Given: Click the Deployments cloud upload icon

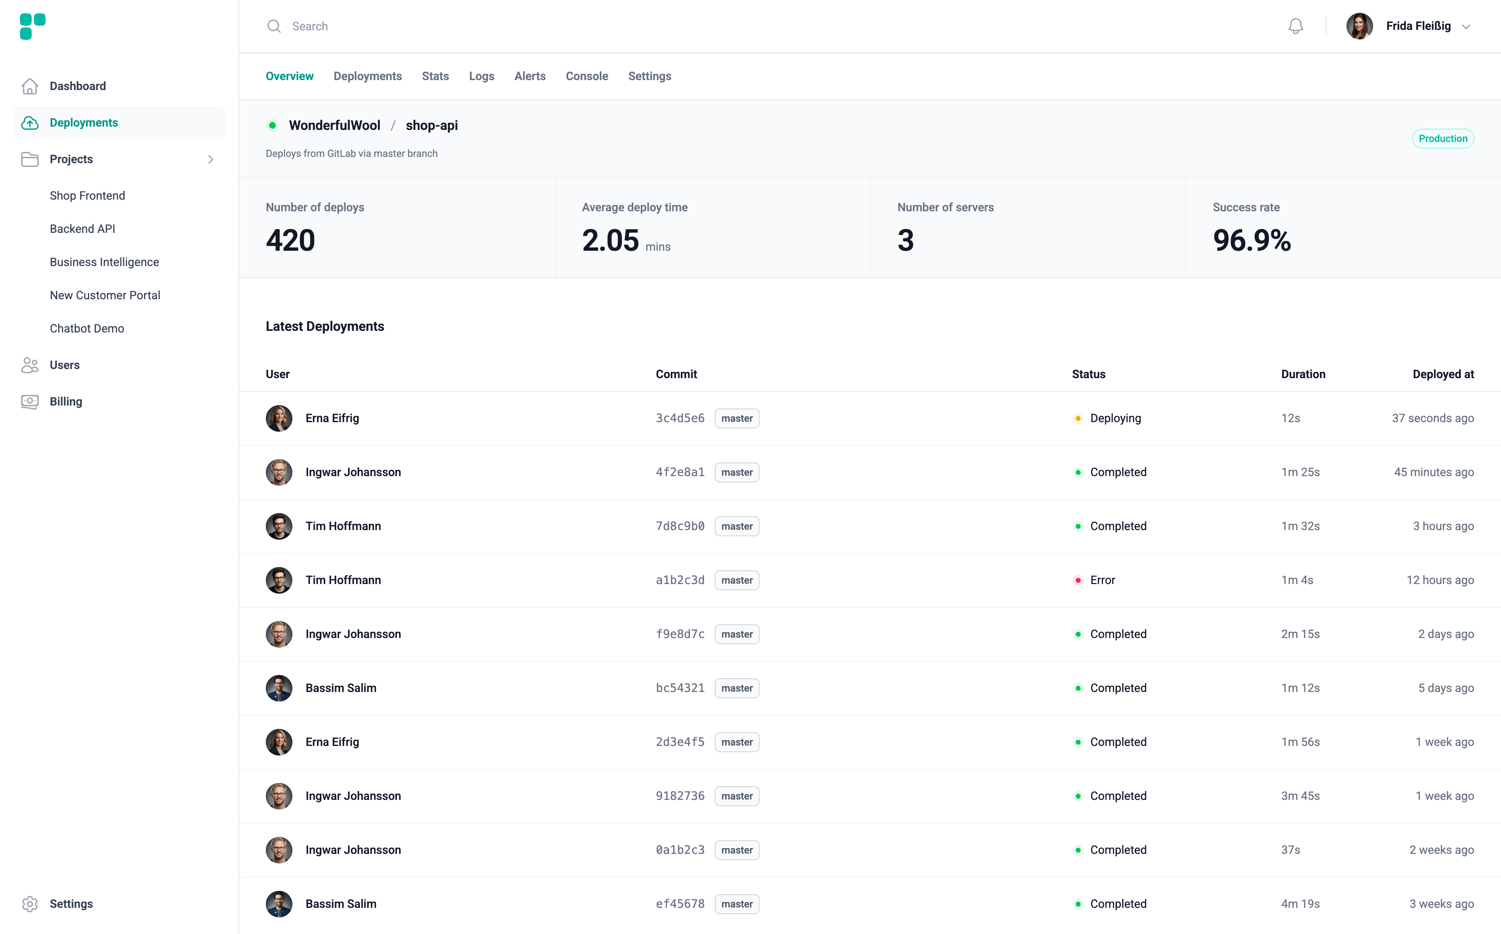Looking at the screenshot, I should tap(29, 123).
